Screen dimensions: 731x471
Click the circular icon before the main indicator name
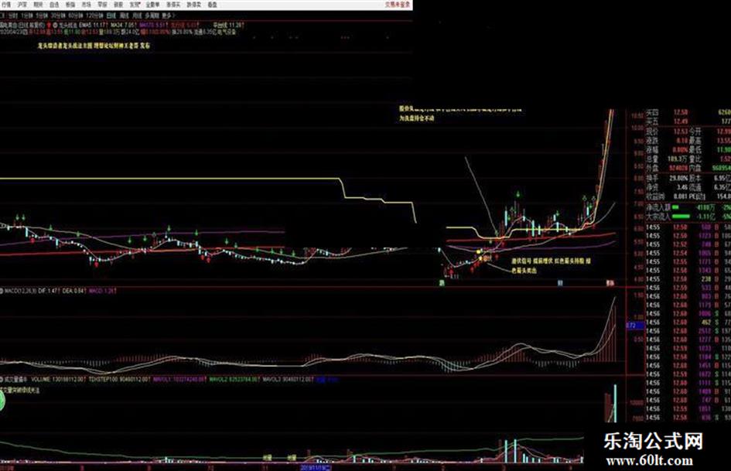[x=55, y=26]
